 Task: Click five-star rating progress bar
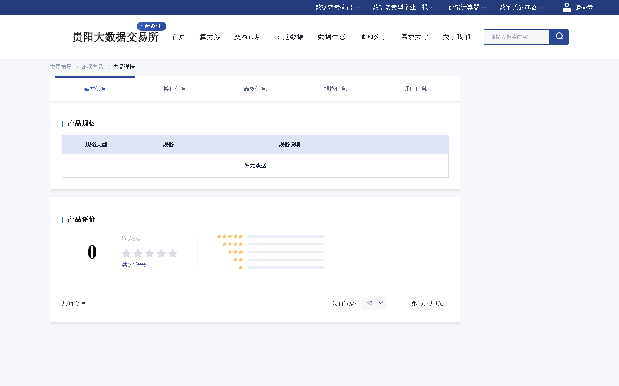coord(286,237)
